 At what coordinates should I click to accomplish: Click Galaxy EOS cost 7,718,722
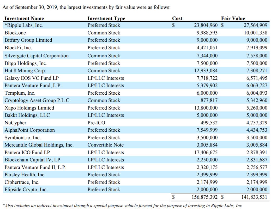tap(207, 78)
